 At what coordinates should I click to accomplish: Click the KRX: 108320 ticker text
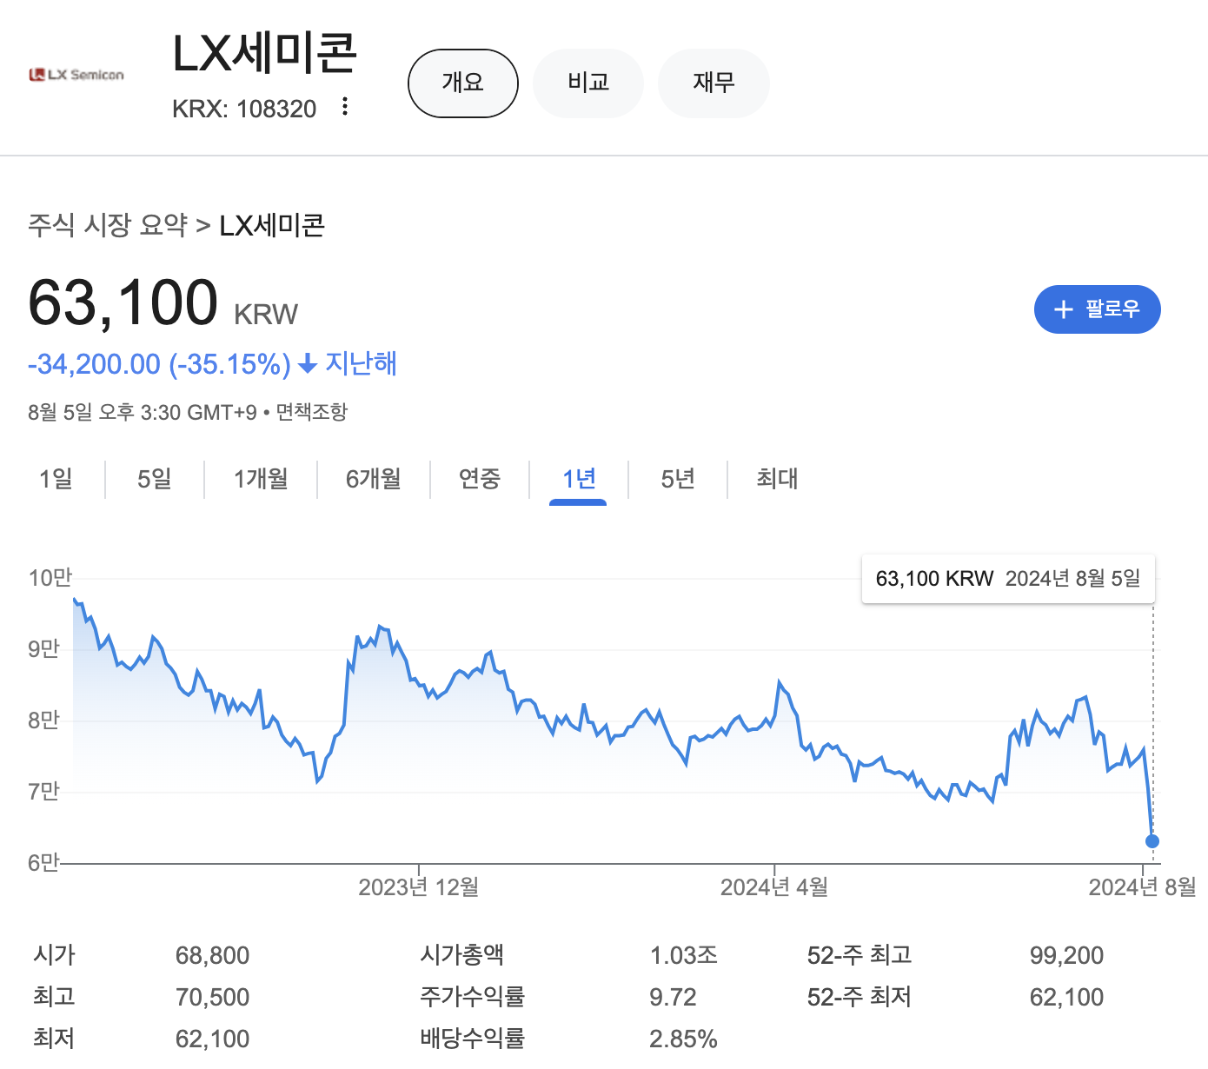244,109
